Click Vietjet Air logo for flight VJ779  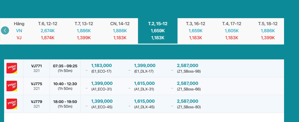click(12, 104)
